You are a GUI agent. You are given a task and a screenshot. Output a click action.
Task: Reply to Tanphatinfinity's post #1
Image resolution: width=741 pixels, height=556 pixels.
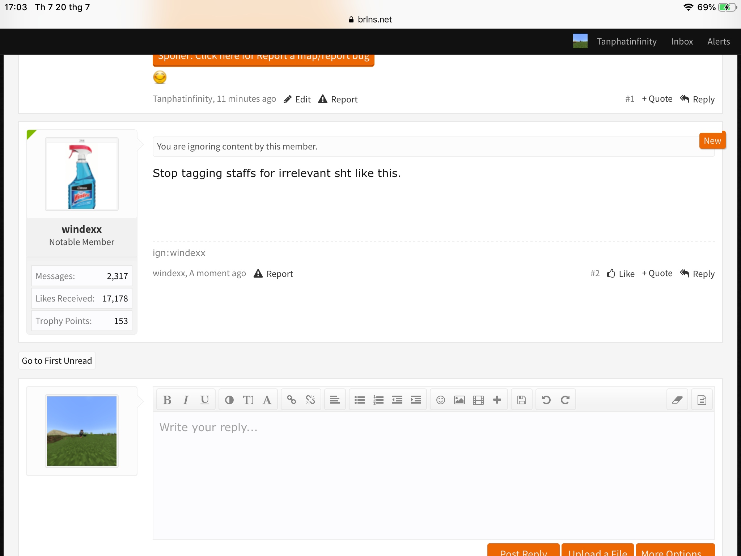click(697, 99)
